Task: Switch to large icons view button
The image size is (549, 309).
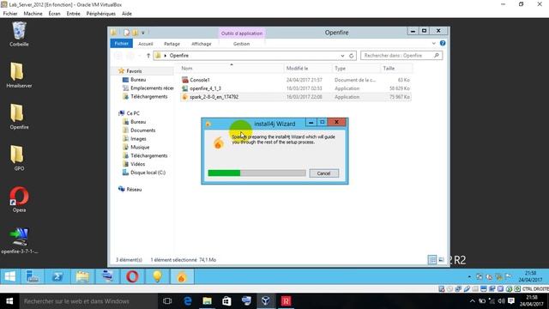Action: [441, 259]
